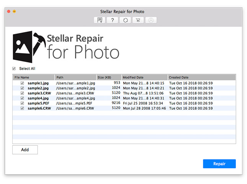Select the sample4.jpg file name

[38, 98]
